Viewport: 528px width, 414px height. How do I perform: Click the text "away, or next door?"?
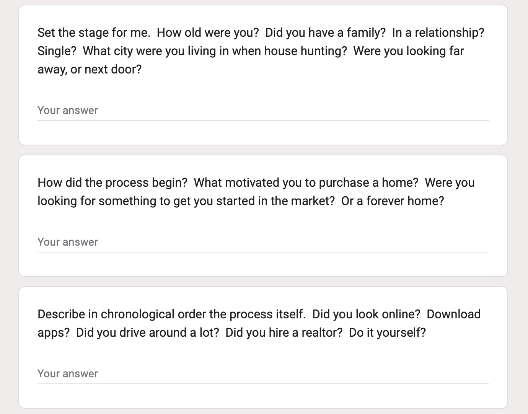coord(90,69)
